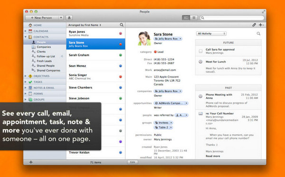Screen dimensions: 285x177
Task: Change the Arranged by First Name sorting
Action: coord(85,25)
